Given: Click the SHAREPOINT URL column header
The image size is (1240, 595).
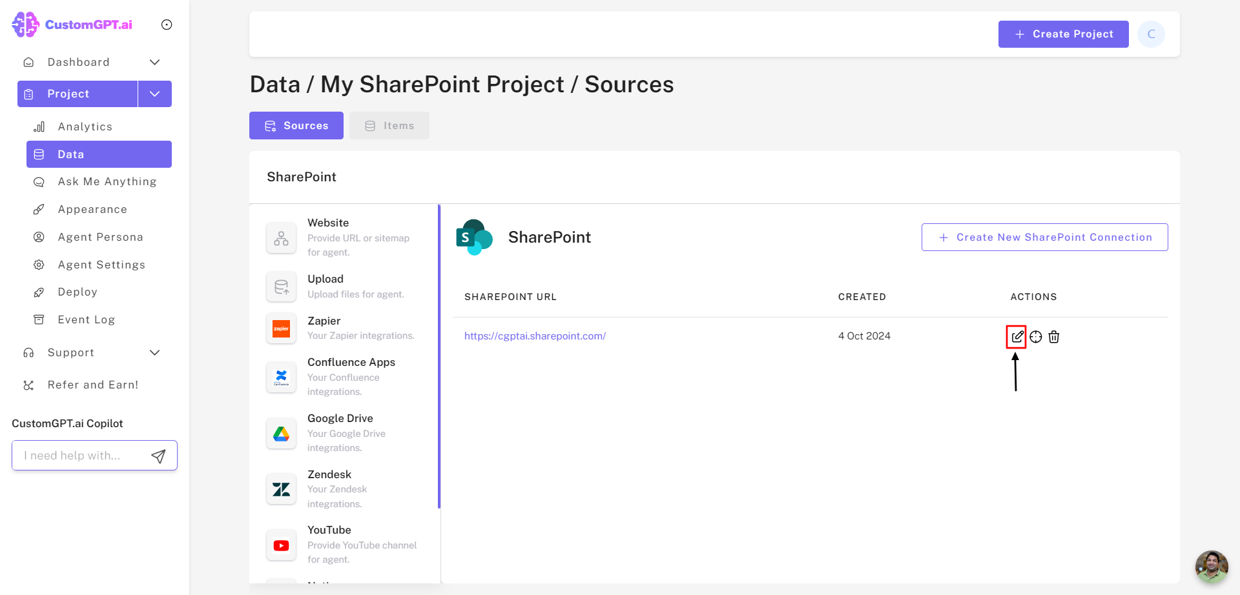Looking at the screenshot, I should click(510, 297).
